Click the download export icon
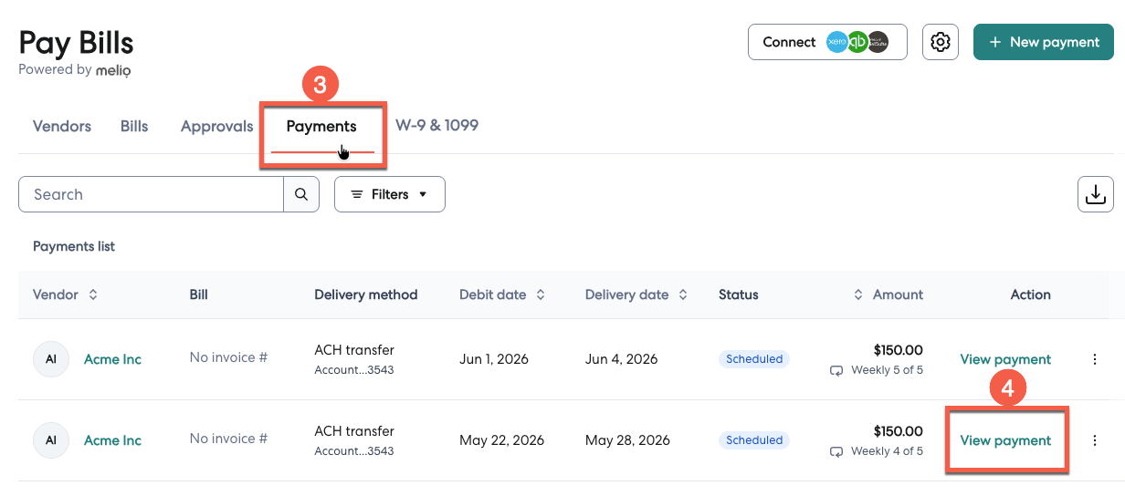1125x496 pixels. click(1095, 194)
